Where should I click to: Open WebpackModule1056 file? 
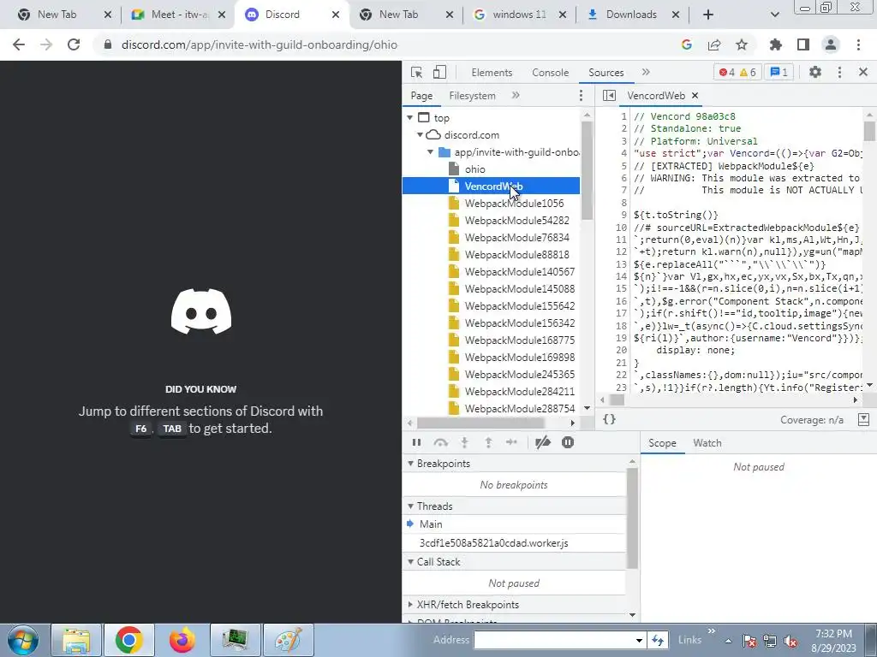tap(514, 204)
